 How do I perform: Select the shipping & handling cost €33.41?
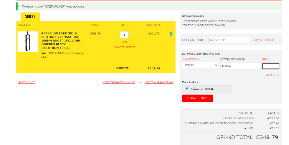coord(275,123)
